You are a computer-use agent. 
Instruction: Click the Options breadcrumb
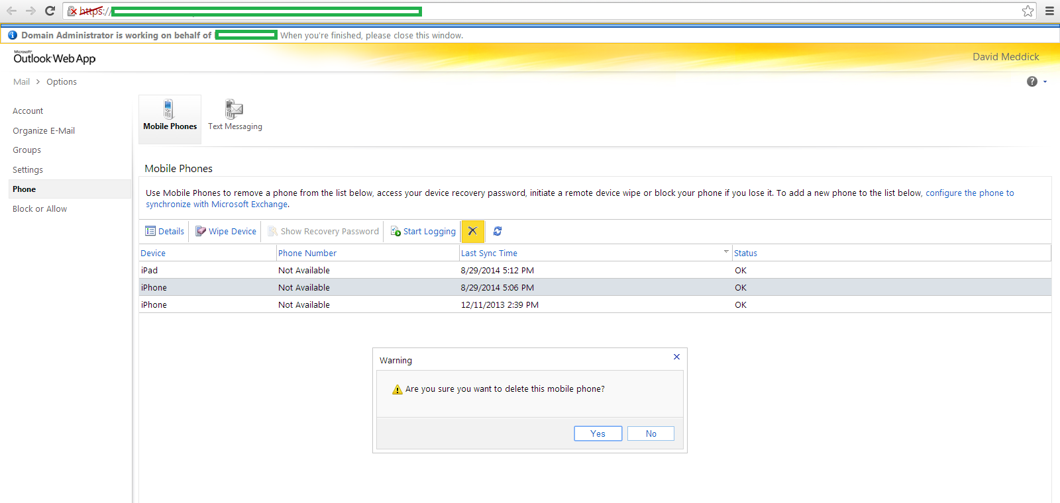click(62, 82)
